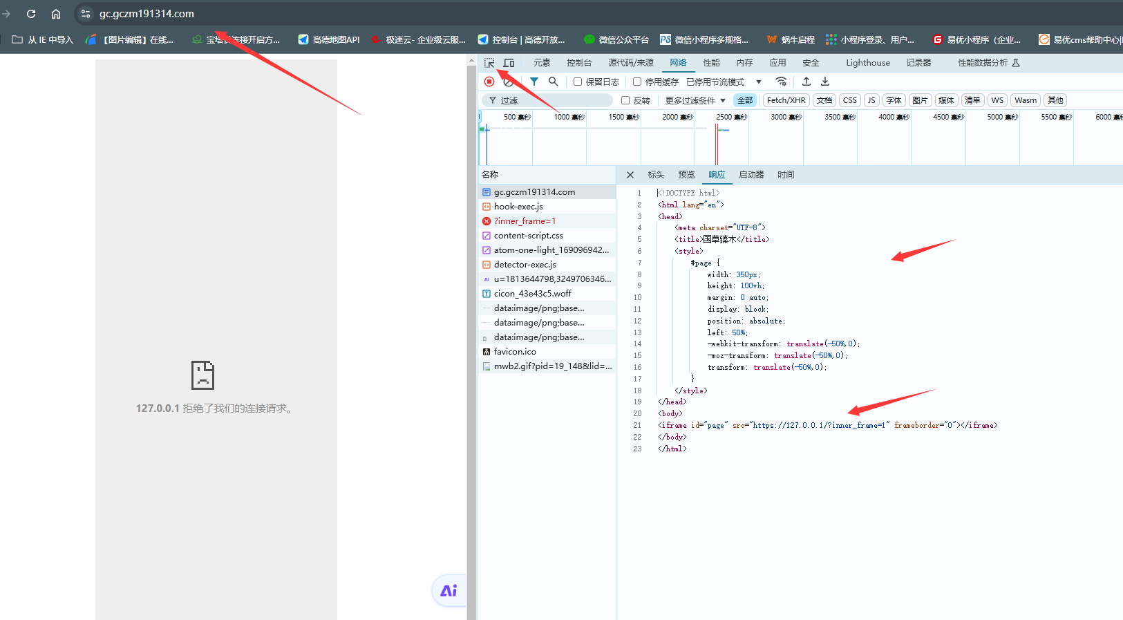This screenshot has height=620, width=1123.
Task: Click the floating Ai assistant button
Action: [449, 590]
